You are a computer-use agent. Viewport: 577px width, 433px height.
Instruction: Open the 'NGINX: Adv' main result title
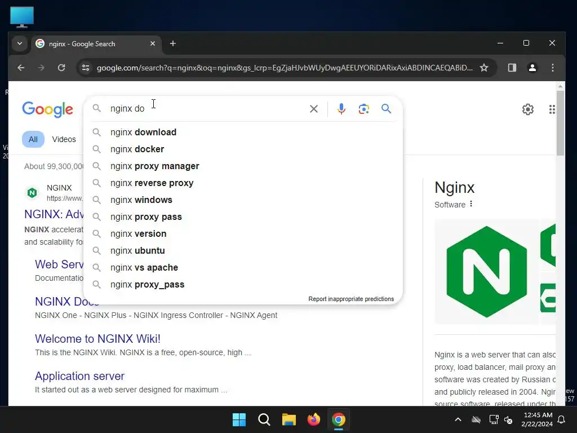click(x=54, y=214)
